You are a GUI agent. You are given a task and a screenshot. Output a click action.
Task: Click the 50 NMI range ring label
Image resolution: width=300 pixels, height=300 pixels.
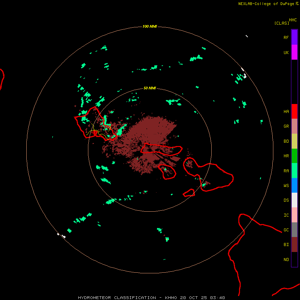click(x=150, y=88)
